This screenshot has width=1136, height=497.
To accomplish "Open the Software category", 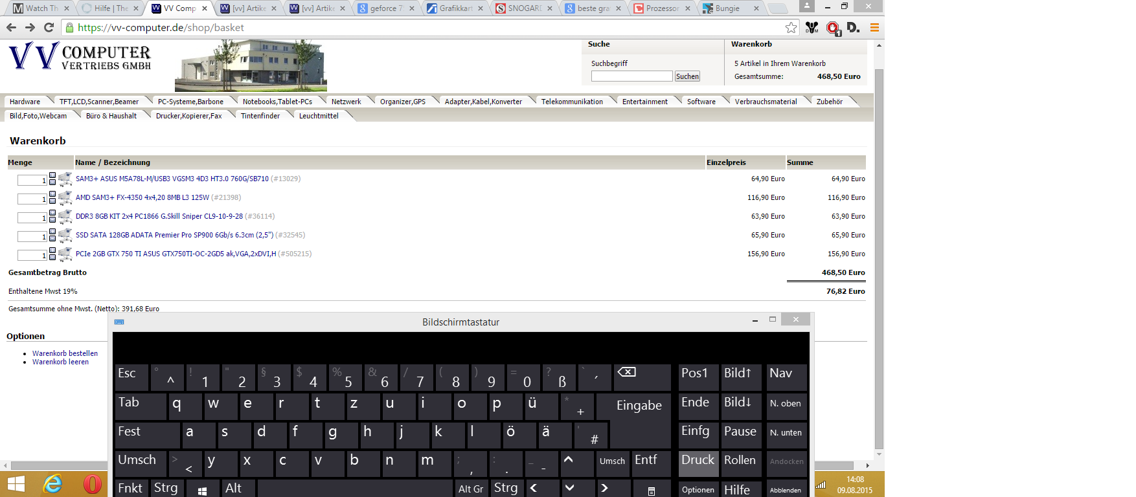I will (701, 102).
